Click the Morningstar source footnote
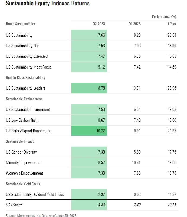187x217 pixels. 42,215
